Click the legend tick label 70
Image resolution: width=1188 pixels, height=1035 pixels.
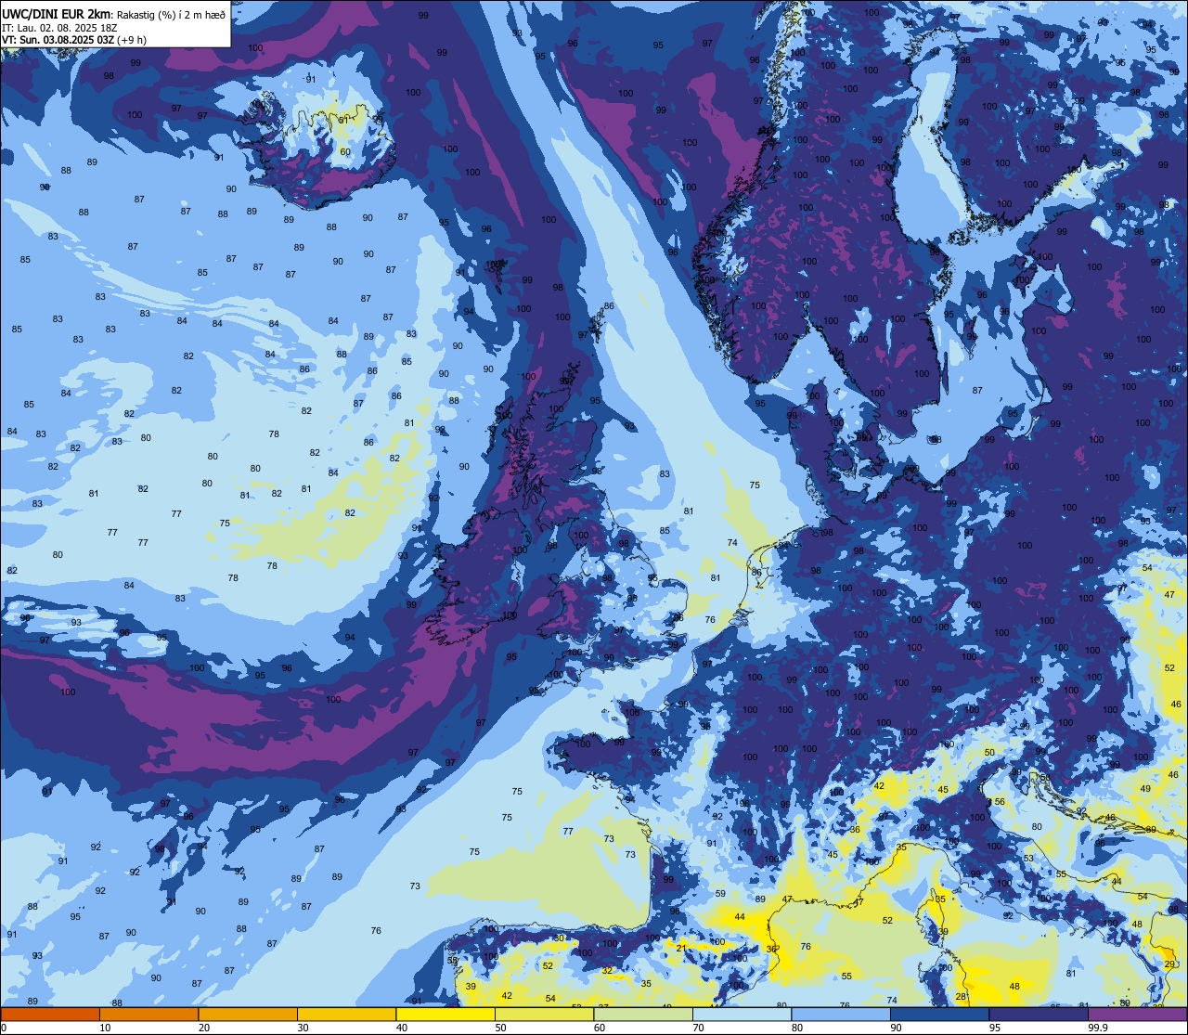pyautogui.click(x=698, y=1028)
